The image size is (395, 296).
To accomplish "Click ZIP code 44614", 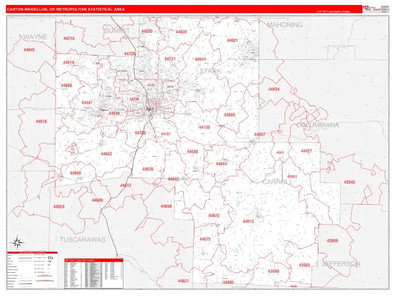I will 69,62.
